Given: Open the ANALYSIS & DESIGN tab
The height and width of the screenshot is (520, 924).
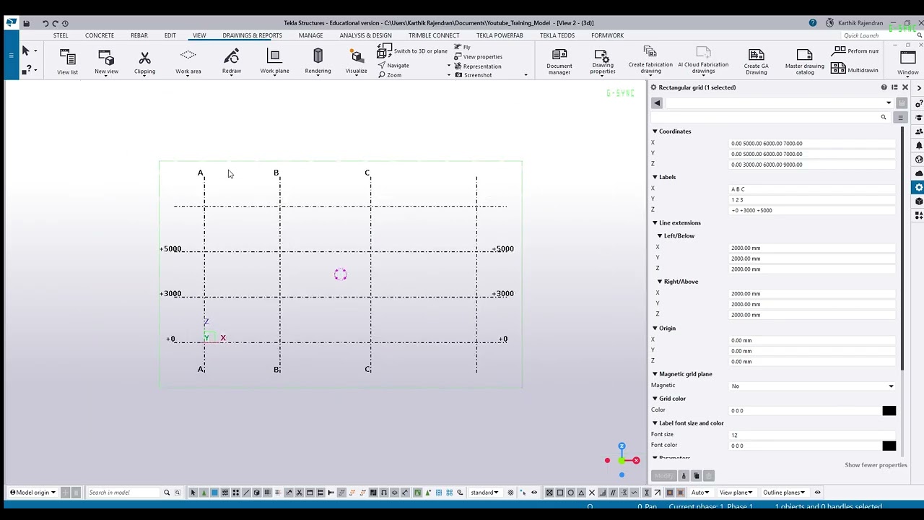Looking at the screenshot, I should pyautogui.click(x=365, y=35).
